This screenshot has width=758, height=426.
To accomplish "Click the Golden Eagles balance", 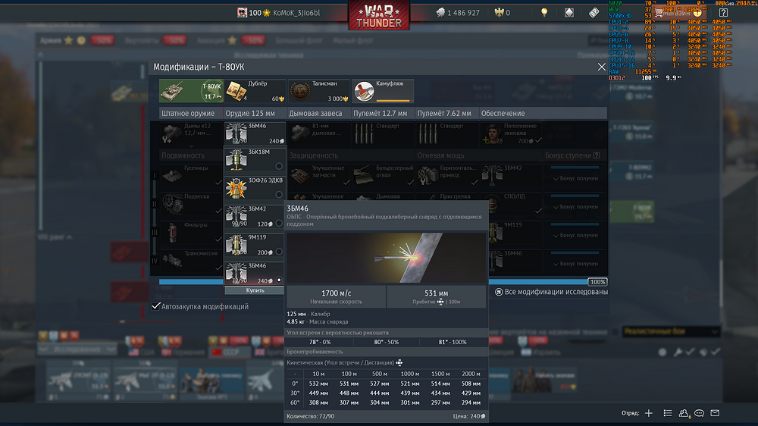I will tap(503, 13).
